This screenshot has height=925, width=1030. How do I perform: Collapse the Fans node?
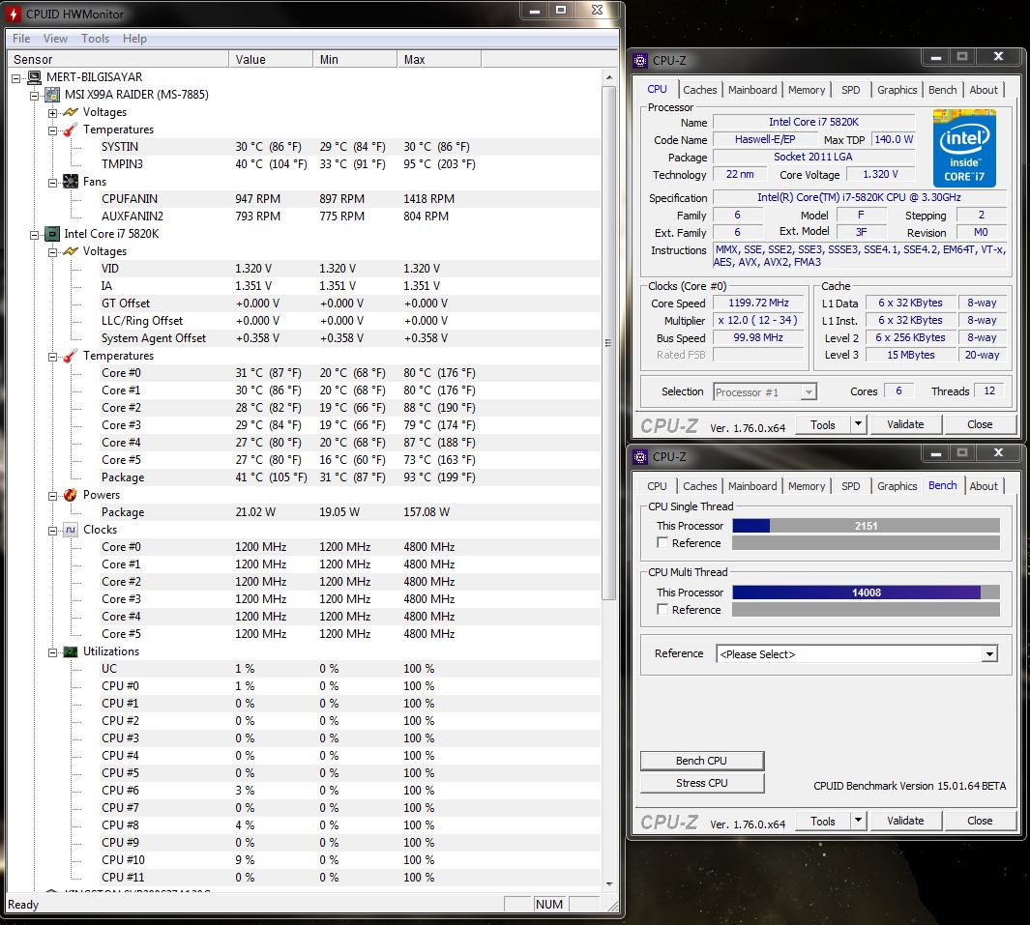point(52,183)
